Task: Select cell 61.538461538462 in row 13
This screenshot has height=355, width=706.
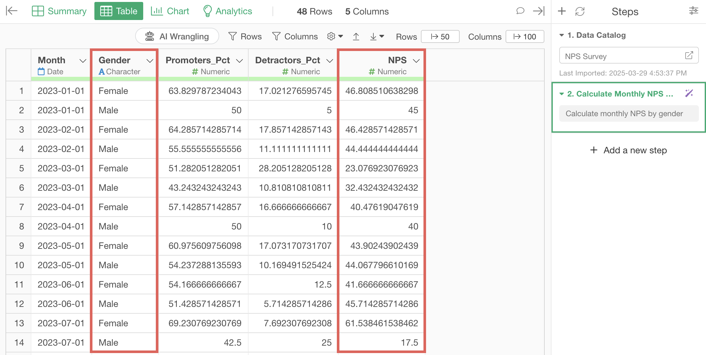Action: click(381, 323)
